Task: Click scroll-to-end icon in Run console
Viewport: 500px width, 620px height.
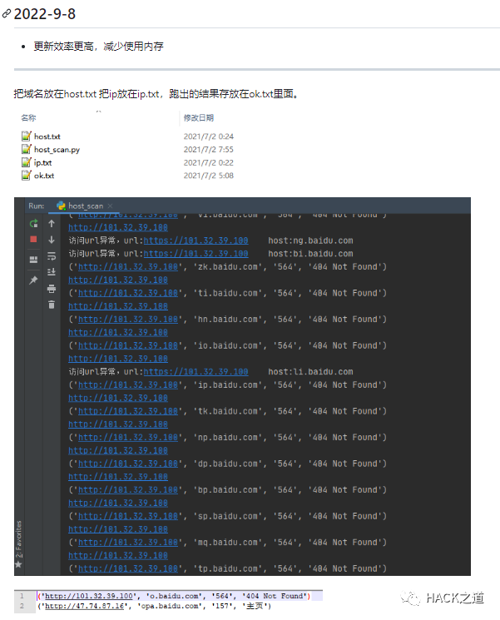Action: (52, 272)
